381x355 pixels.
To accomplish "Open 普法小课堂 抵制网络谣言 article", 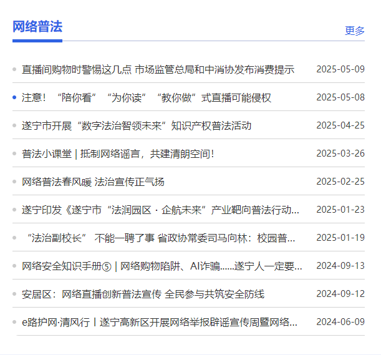I will [118, 154].
